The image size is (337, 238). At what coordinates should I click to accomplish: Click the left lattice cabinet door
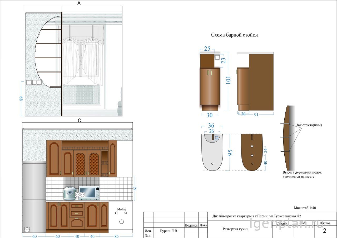coord(80,164)
